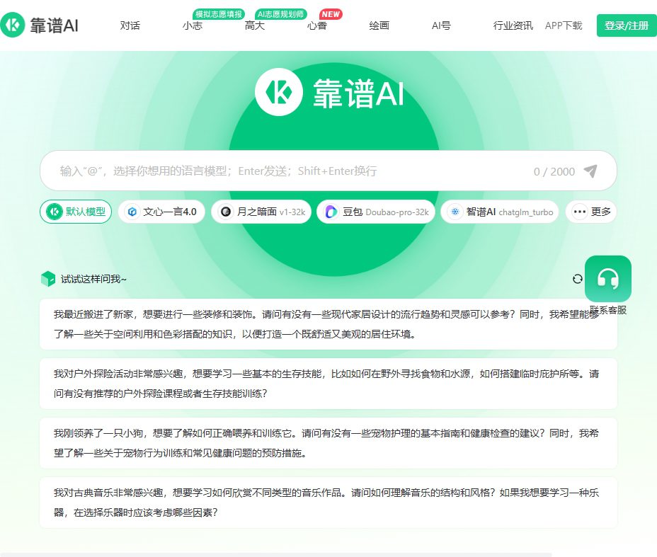Click the 月之暗面 moon icon
The image size is (657, 557).
pos(225,212)
